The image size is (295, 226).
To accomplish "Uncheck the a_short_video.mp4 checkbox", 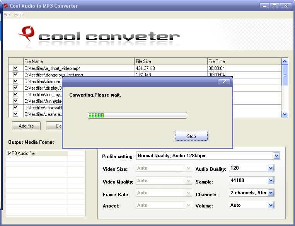I will pyautogui.click(x=15, y=68).
